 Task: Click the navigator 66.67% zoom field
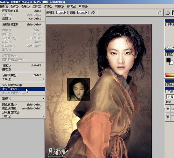169,48
